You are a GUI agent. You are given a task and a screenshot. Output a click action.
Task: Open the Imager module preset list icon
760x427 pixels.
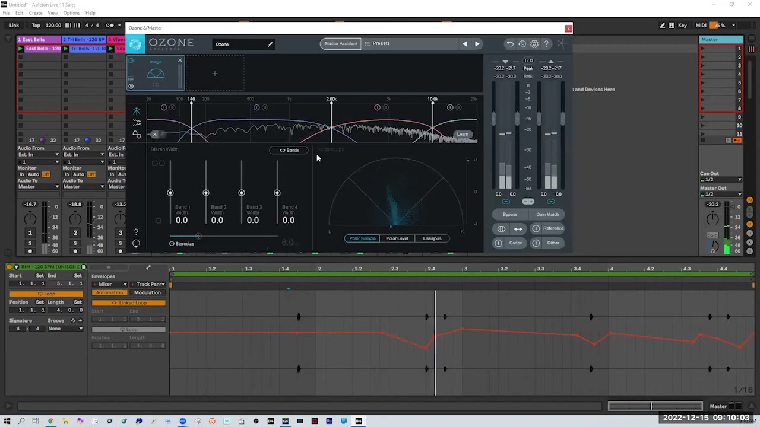131,78
